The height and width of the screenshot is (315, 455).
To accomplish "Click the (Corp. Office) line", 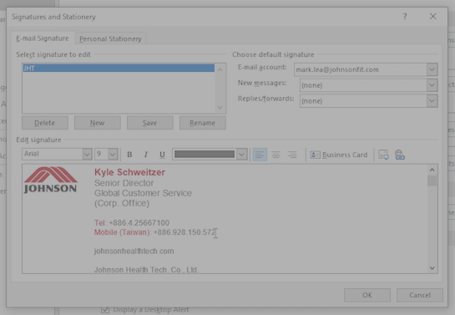I will [x=122, y=203].
